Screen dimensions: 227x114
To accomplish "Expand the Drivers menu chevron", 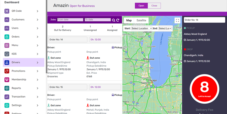I will (x=38, y=63).
